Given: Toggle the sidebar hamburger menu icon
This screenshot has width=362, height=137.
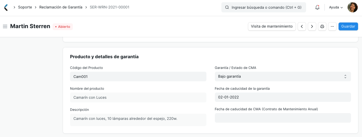Looking at the screenshot, I should click(x=5, y=26).
